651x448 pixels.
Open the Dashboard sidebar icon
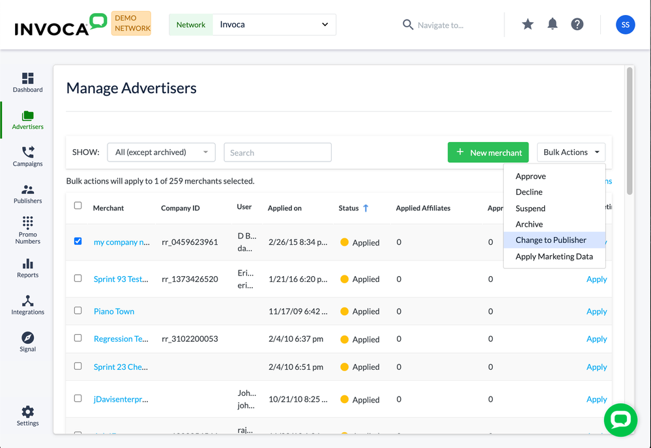(x=27, y=79)
